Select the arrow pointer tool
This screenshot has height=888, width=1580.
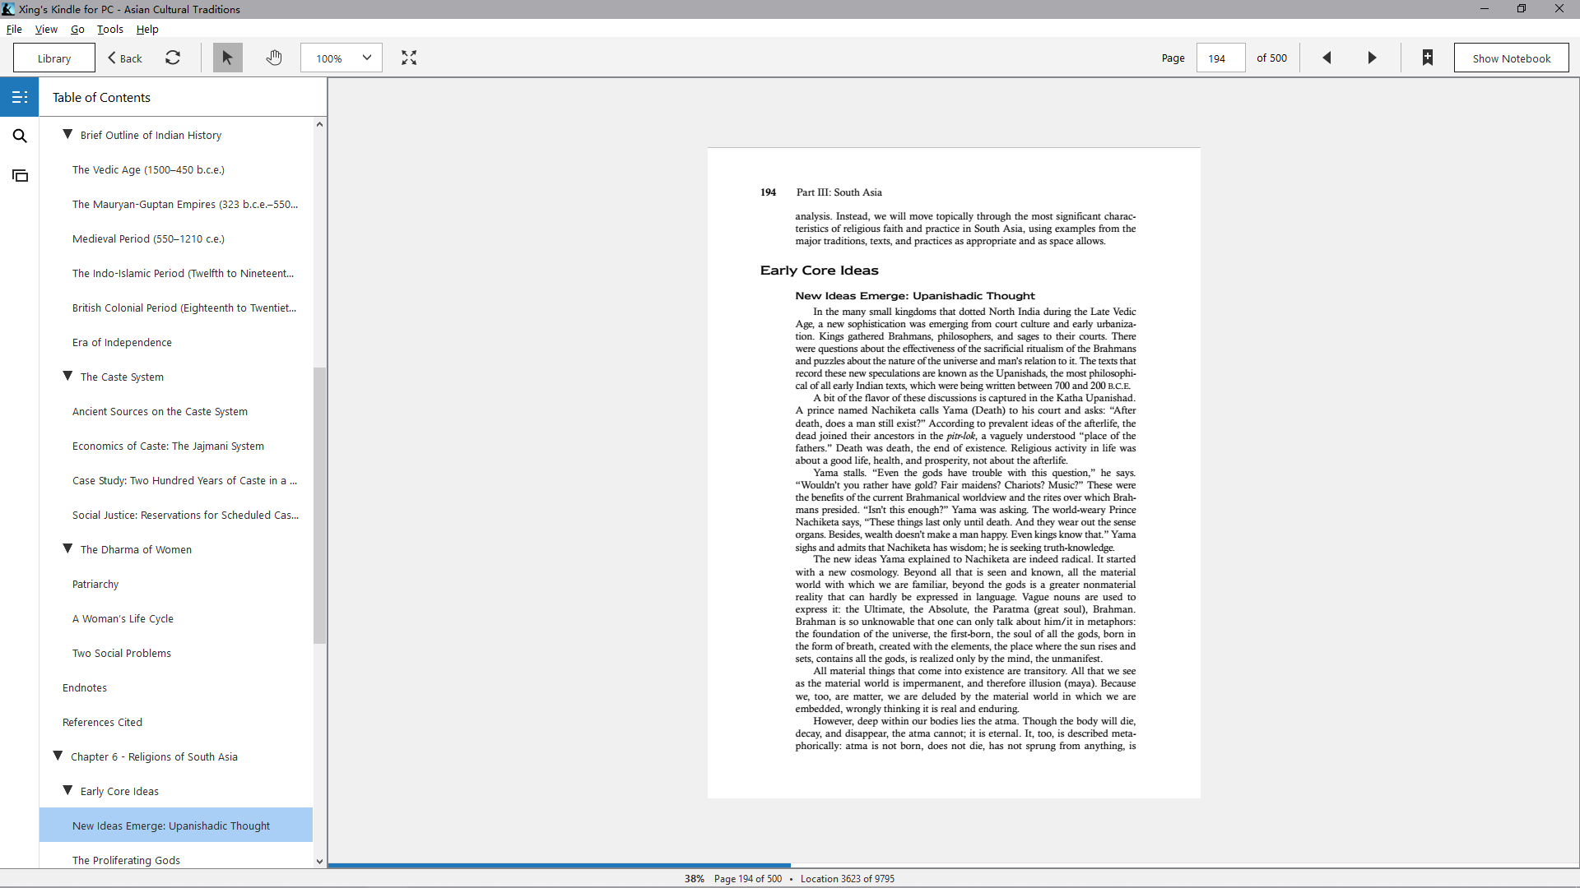coord(228,58)
